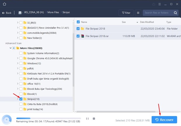The height and width of the screenshot is (126, 181).
Task: Select the Skripsi breadcrumb item
Action: point(66,12)
